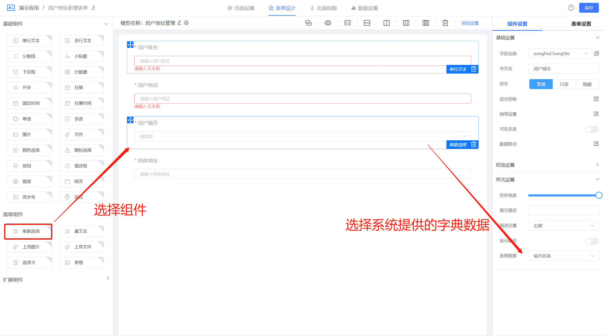The width and height of the screenshot is (605, 336).
Task: Click the four-column layout icon
Action: [x=426, y=23]
